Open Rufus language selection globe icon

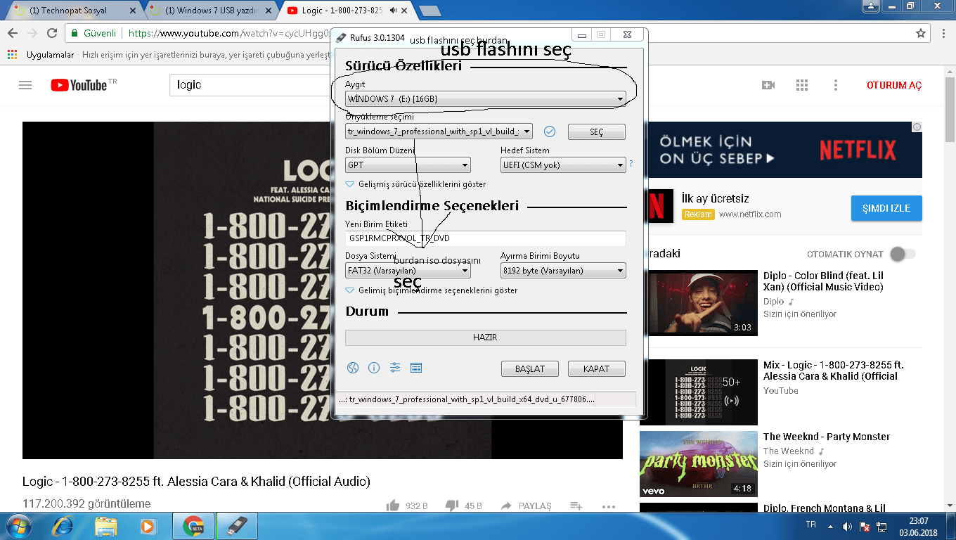[x=353, y=368]
